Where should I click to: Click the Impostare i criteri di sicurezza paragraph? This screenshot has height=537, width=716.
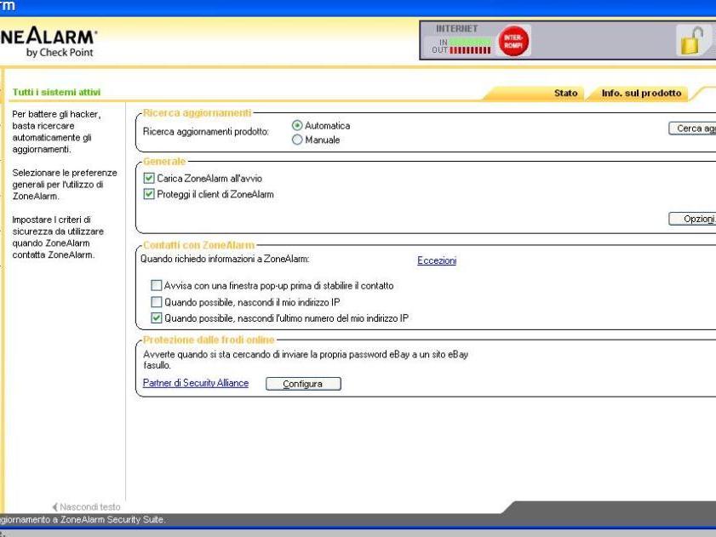point(58,237)
